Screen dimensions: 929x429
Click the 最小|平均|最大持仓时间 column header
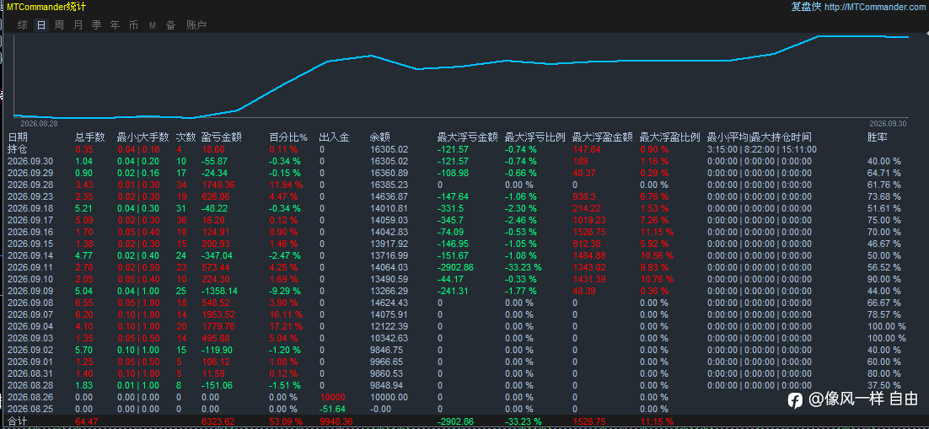point(760,137)
